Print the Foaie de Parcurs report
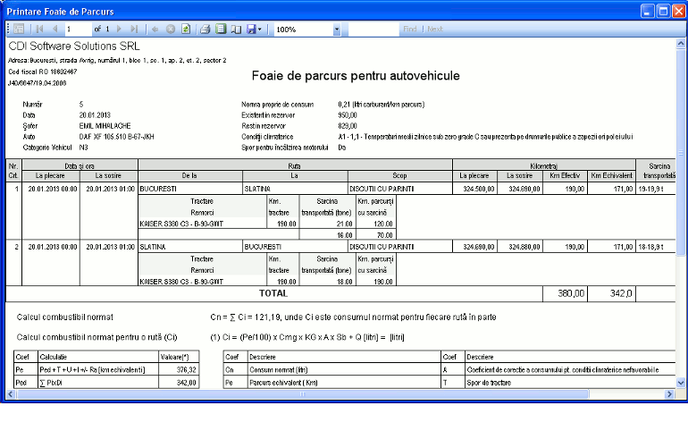Screen dimensions: 688x448 coord(205,29)
